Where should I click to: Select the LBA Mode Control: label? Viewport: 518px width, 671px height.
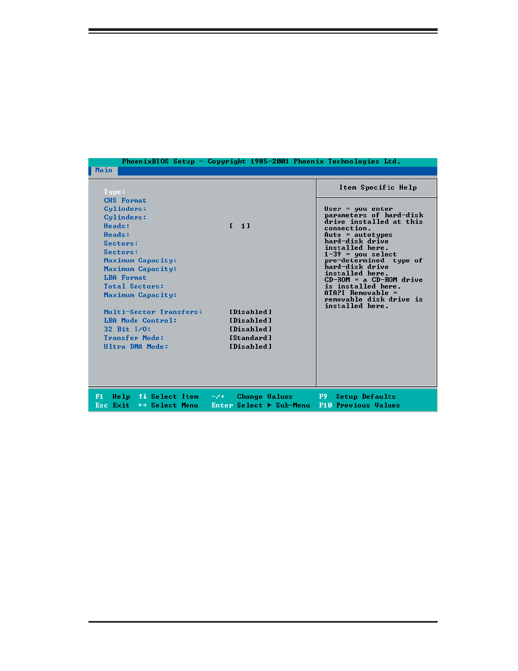pos(140,321)
